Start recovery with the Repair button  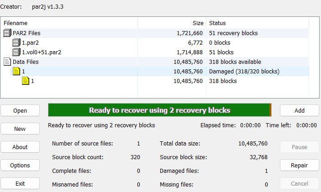(299, 165)
